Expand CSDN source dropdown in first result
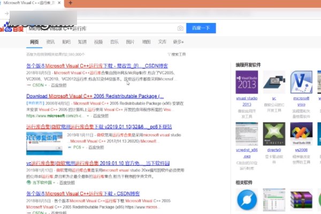This screenshot has height=214, width=321. coord(45,85)
